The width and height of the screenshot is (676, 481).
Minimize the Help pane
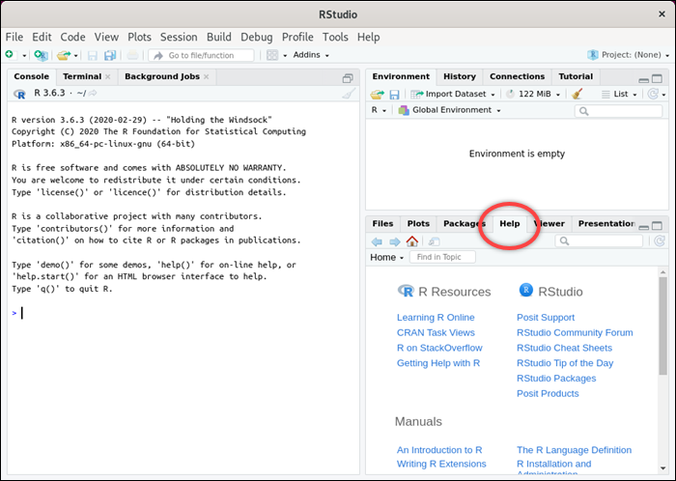coord(644,227)
